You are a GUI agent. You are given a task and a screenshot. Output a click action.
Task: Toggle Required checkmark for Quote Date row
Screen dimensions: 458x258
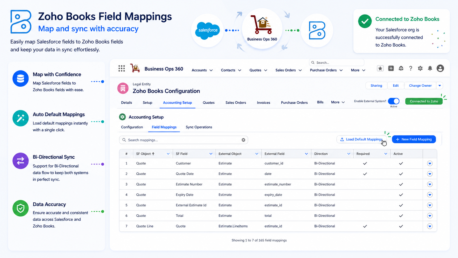point(365,174)
